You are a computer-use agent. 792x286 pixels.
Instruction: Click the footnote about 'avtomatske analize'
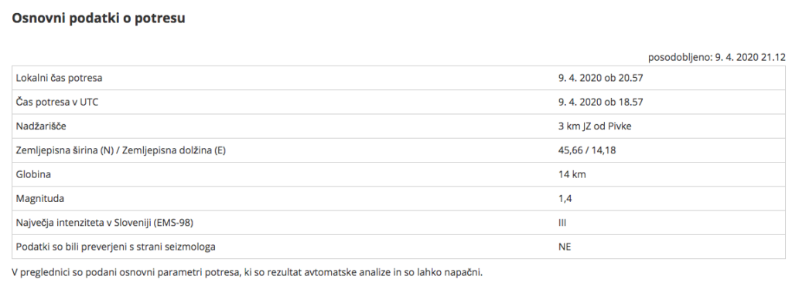247,273
